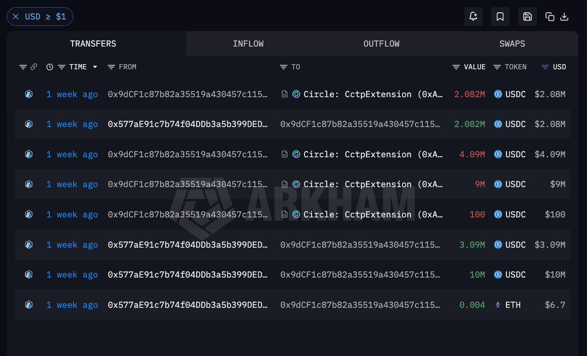Open the purple USD column filter
Screen dimensions: 587x356
tap(545, 67)
